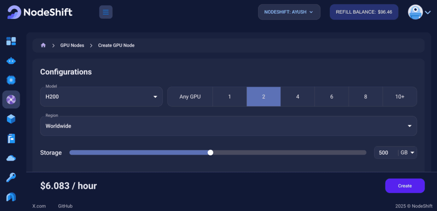
Task: Select the GPU fan sidebar icon
Action: coord(11,100)
